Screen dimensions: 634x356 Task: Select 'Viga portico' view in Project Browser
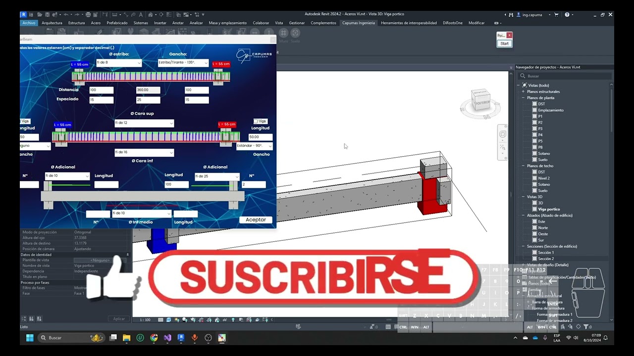[549, 209]
